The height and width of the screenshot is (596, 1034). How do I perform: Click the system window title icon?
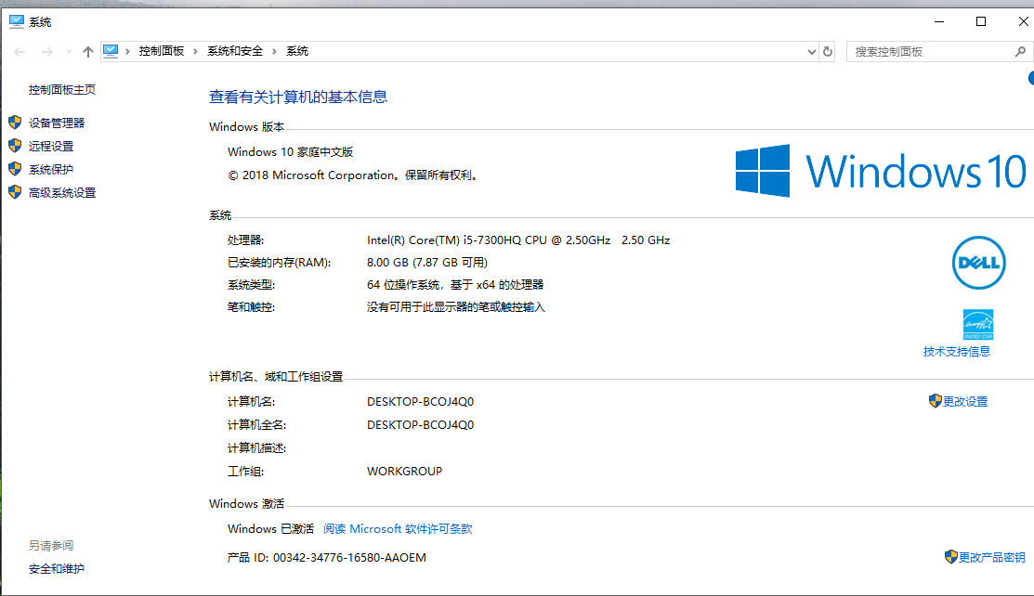17,21
